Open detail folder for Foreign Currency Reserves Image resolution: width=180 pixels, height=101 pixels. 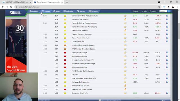coord(125,34)
